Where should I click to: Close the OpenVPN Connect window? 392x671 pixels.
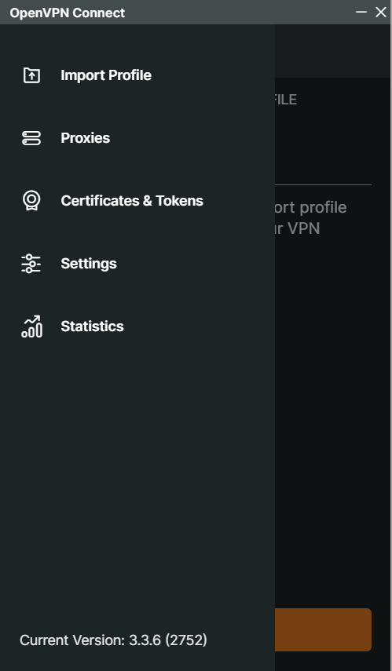tap(381, 12)
